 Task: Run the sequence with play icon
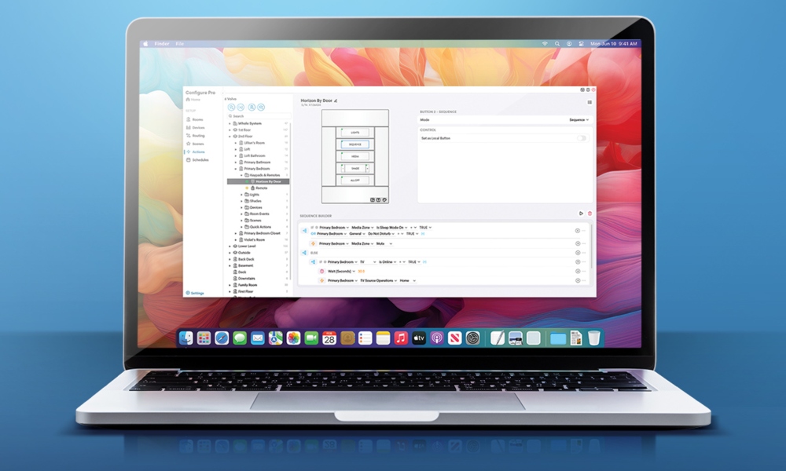[x=581, y=214]
